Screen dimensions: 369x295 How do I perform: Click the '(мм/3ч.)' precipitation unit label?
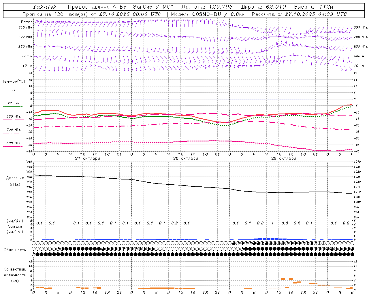click(x=15, y=221)
